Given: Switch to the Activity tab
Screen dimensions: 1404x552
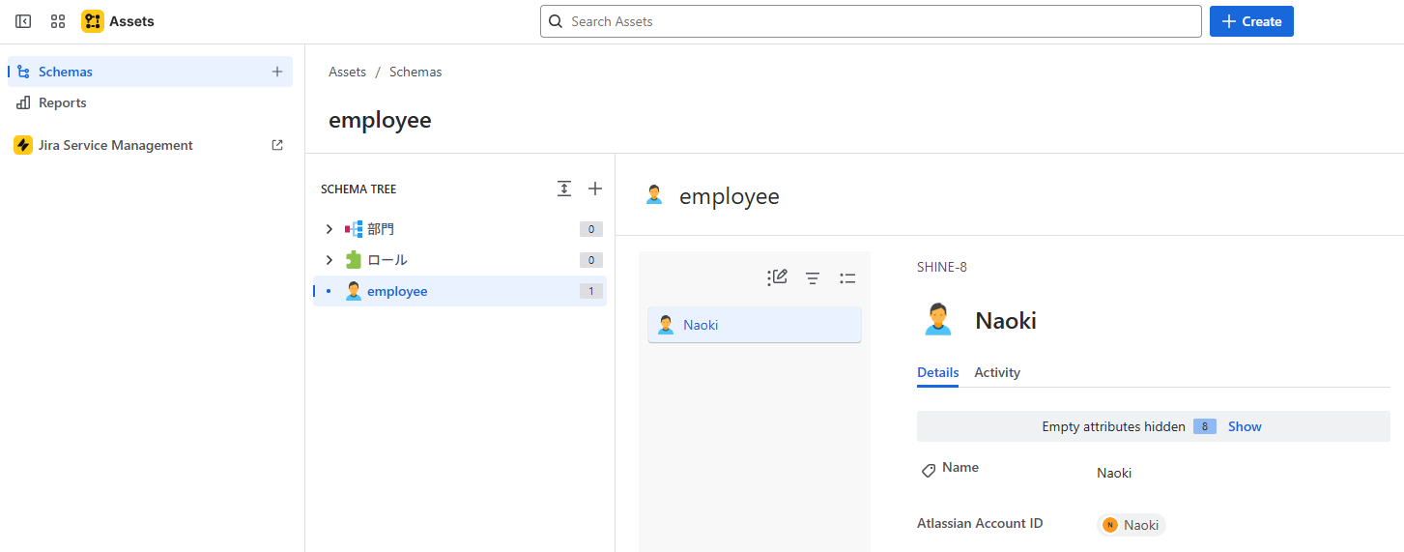Looking at the screenshot, I should [x=997, y=372].
